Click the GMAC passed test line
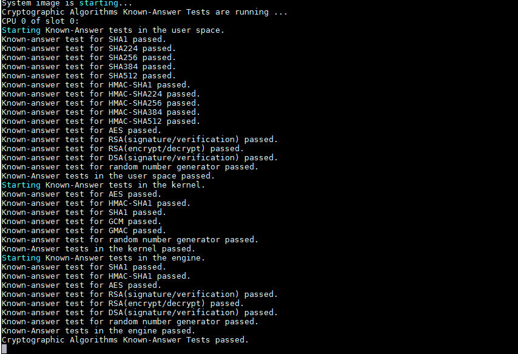This screenshot has height=354, width=518. tap(84, 230)
